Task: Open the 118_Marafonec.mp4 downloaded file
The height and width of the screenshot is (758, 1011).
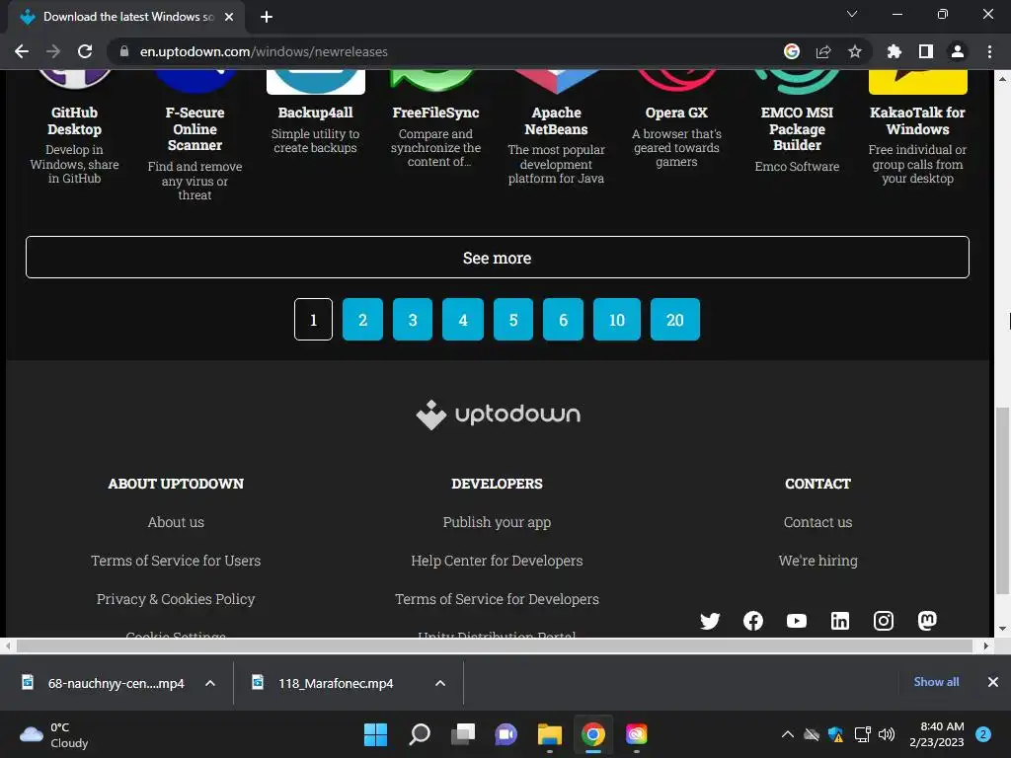Action: tap(336, 683)
